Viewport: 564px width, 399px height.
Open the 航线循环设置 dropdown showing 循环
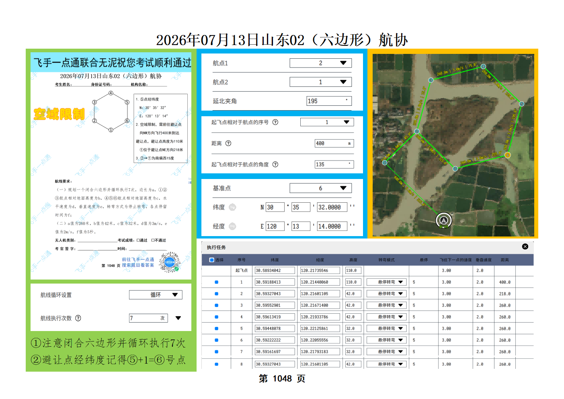click(x=156, y=295)
